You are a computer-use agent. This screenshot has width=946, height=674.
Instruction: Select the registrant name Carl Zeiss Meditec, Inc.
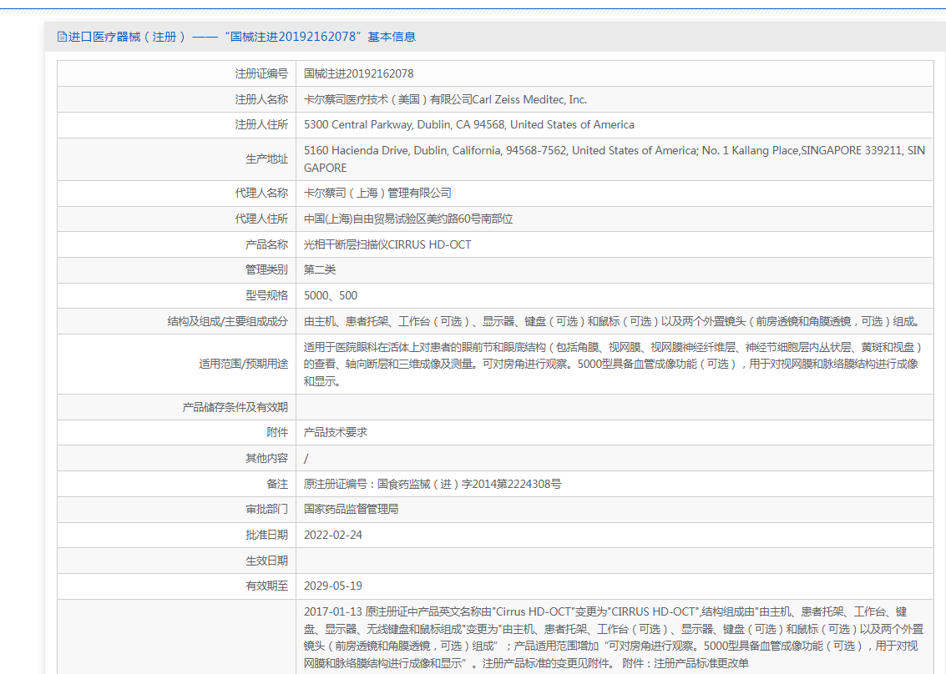445,99
